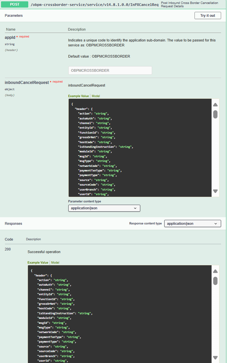The image size is (227, 363).
Task: Click the request example scroll-up arrow
Action: (x=215, y=105)
